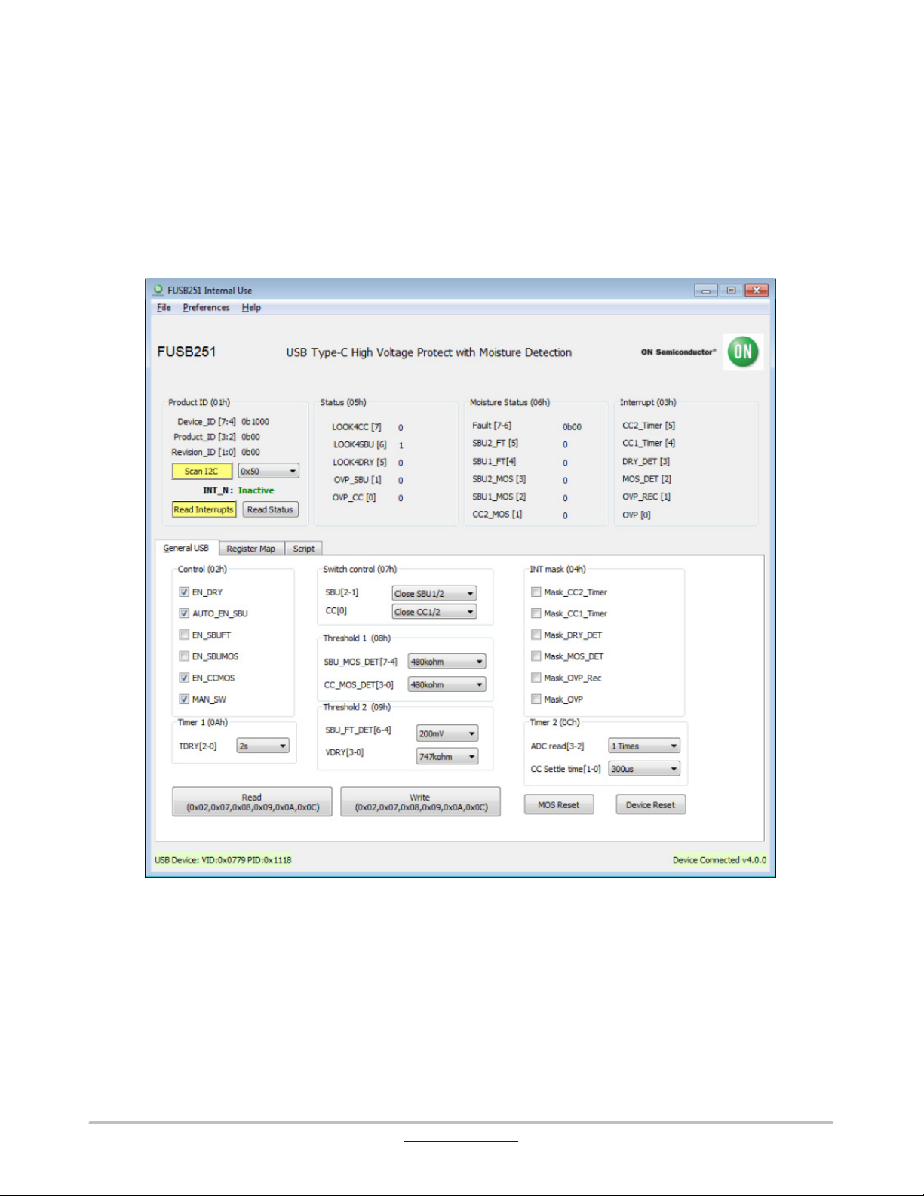This screenshot has width=924, height=1196.
Task: Click the Write registers button
Action: (420, 802)
